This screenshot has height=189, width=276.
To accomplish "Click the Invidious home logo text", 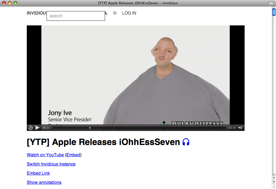I will point(37,13).
